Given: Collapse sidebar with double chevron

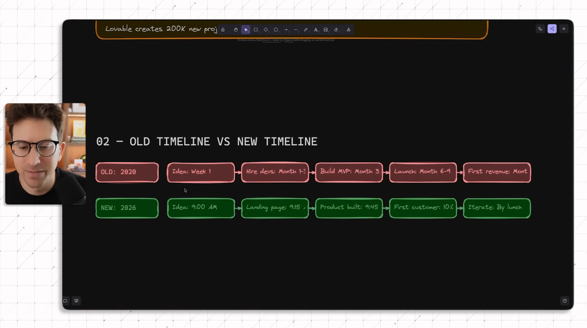Looking at the screenshot, I should [x=564, y=29].
